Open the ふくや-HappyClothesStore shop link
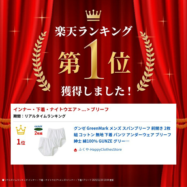Screen dimensions: 187x187 point(100,150)
